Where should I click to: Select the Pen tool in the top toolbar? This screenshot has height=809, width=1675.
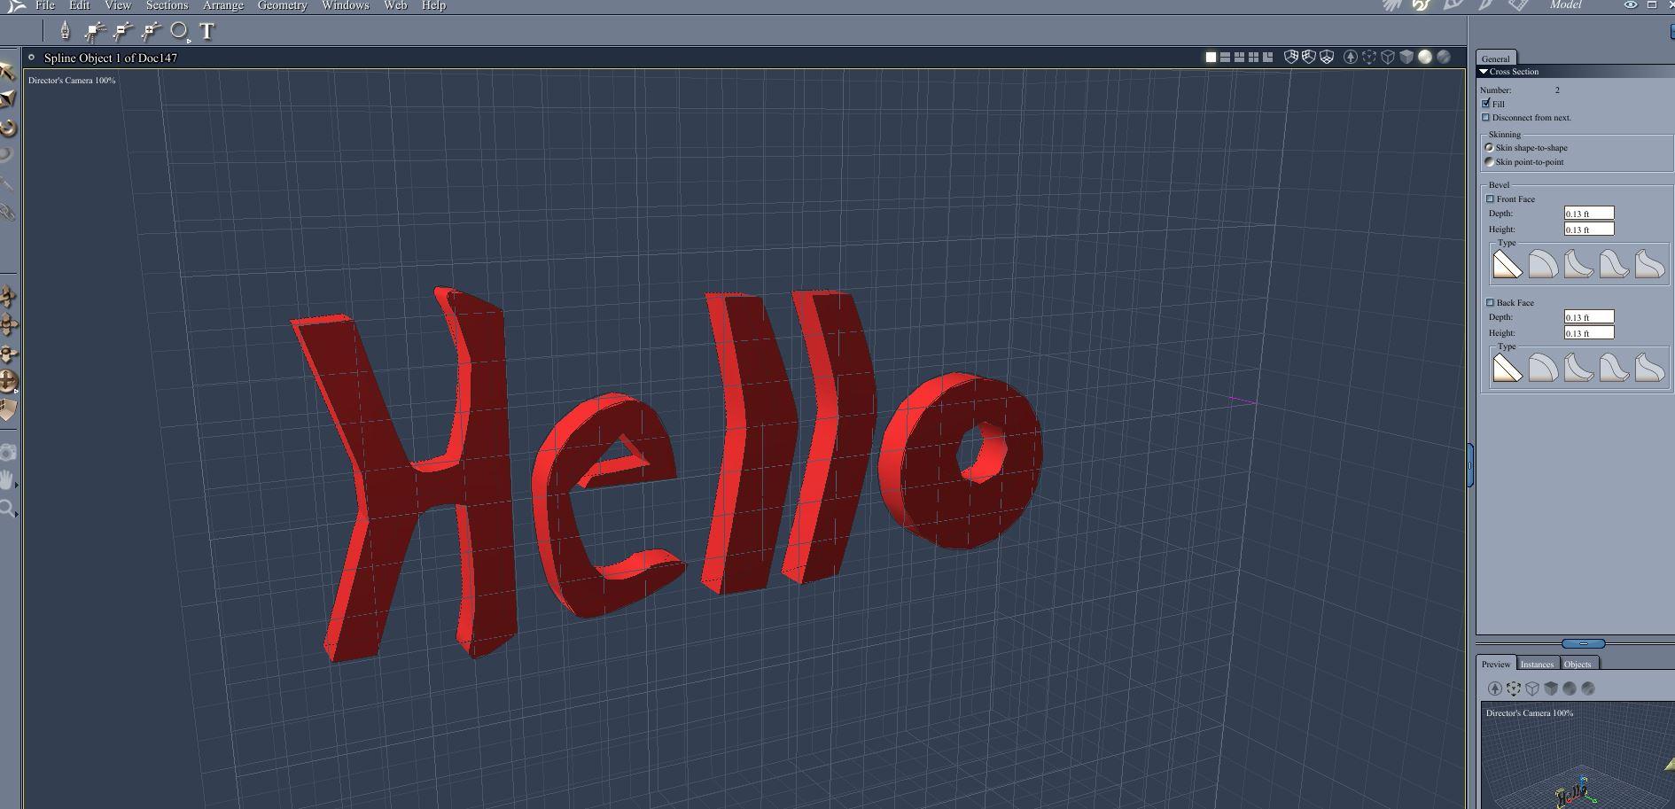(65, 31)
